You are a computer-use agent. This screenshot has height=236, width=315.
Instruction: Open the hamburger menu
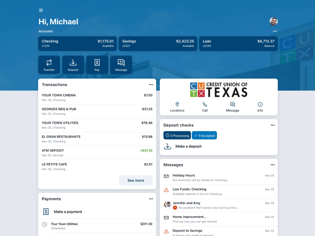click(41, 10)
